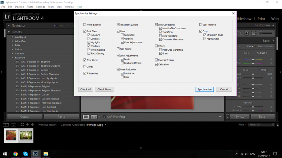Open the Develop menu
The width and height of the screenshot is (282, 158).
tap(19, 7)
